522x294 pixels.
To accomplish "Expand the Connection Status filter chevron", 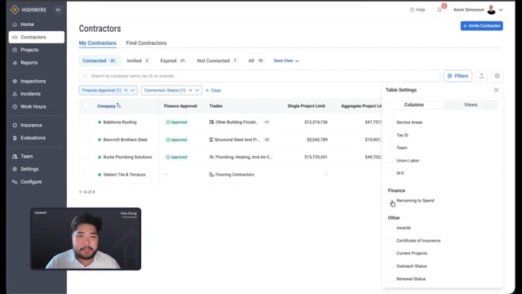I will tap(197, 91).
